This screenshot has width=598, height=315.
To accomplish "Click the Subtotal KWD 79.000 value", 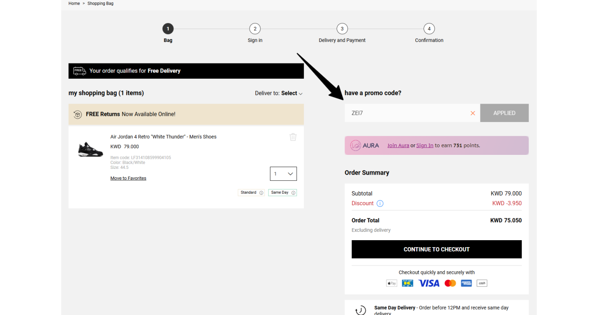I will [506, 193].
